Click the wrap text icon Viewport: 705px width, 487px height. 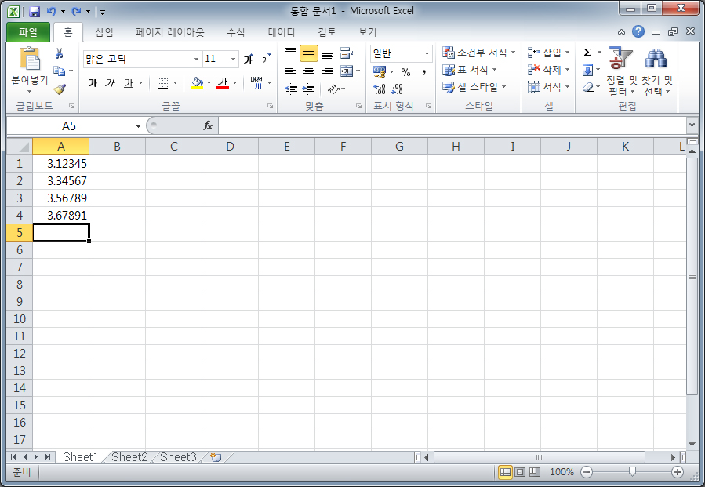346,53
